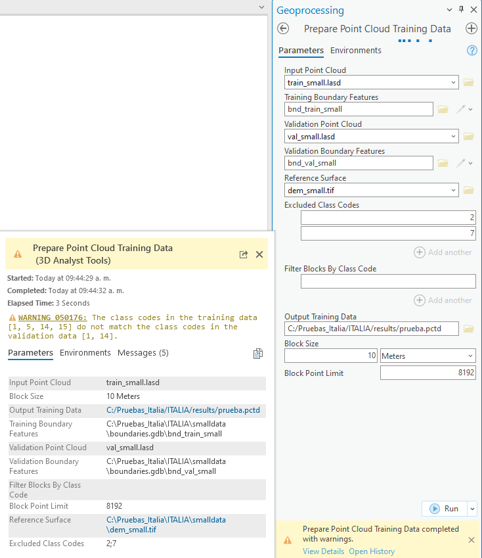Screen dimensions: 482x558
Task: Expand Training Boundary sketch options arrow
Action: [x=471, y=110]
